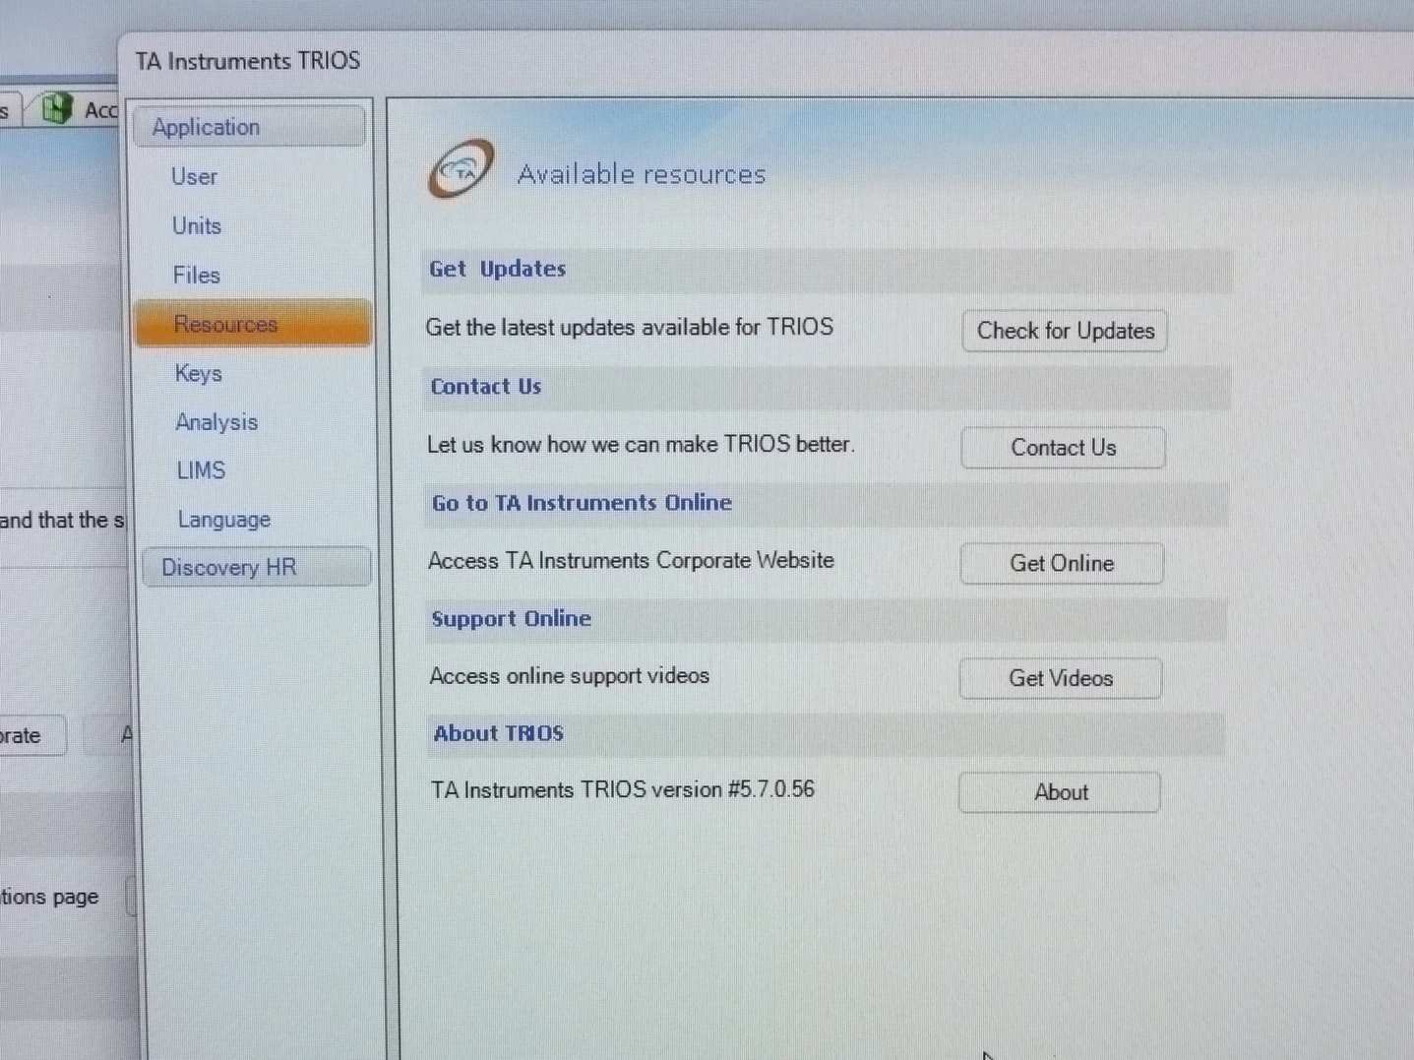Click the Contact Us button
Image resolution: width=1414 pixels, height=1060 pixels.
1063,448
